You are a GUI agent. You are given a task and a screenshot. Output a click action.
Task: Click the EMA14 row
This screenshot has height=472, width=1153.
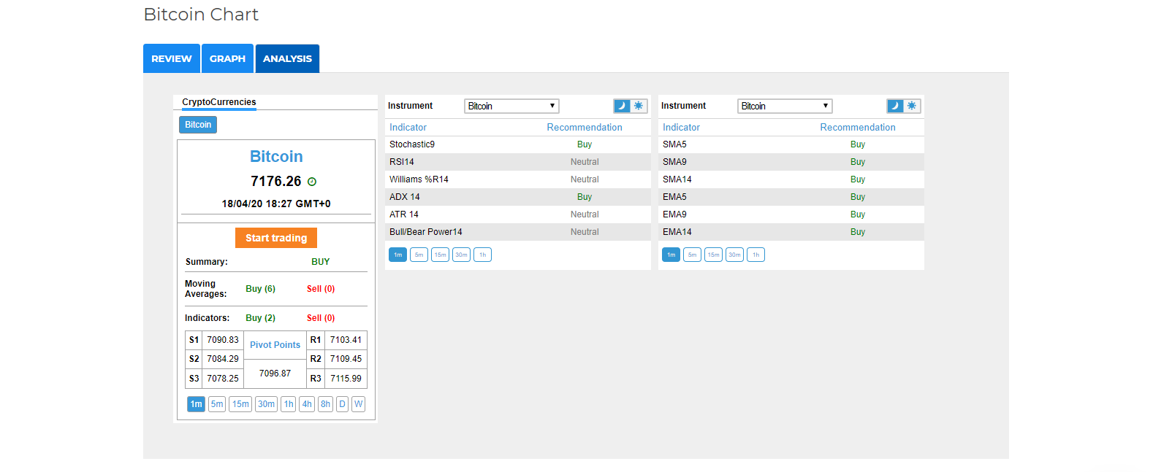point(791,232)
